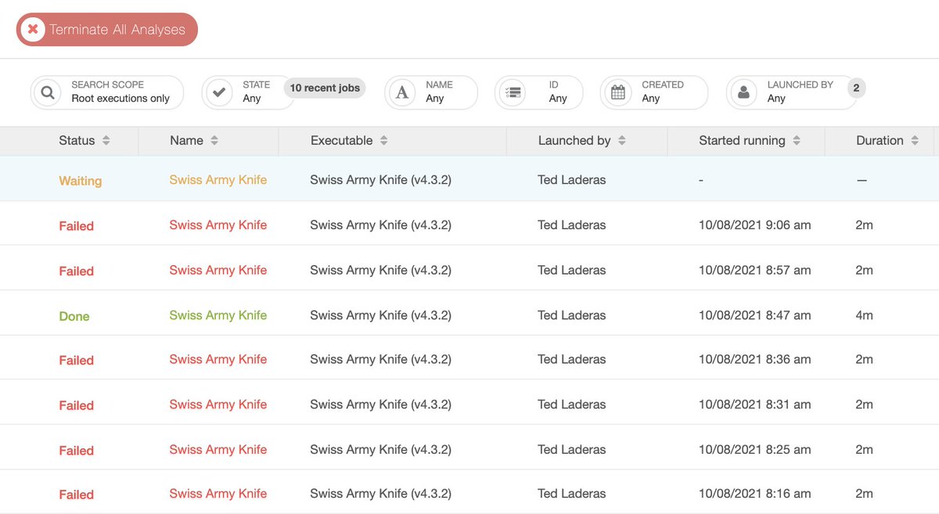Open the Launched By filter dropdown
939x514 pixels.
(791, 92)
